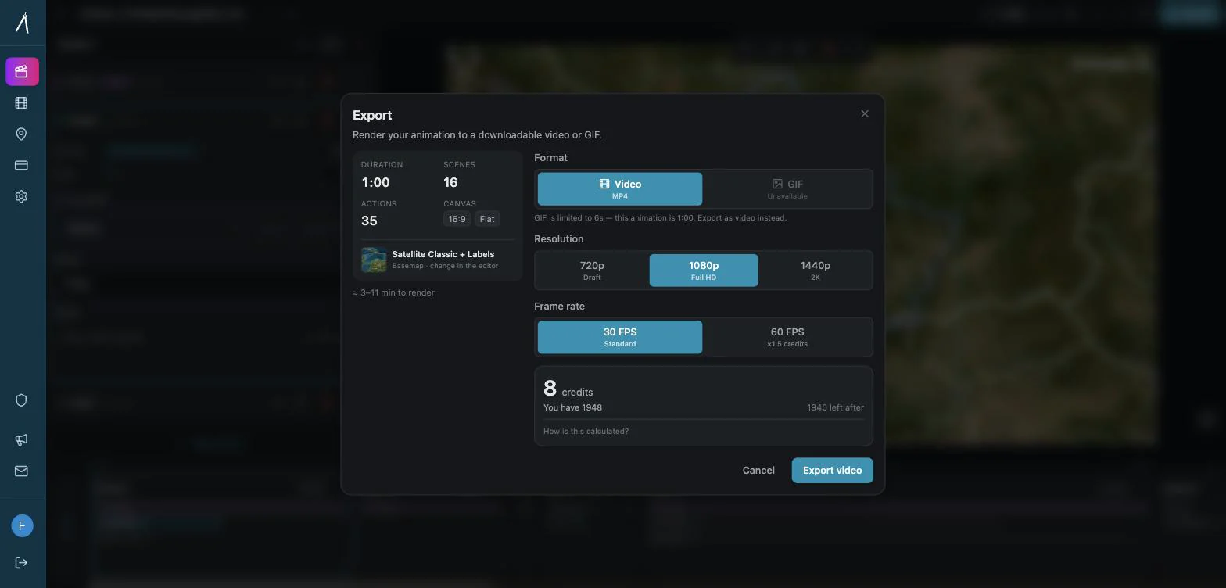Viewport: 1226px width, 588px height.
Task: Open the user avatar F
Action: (22, 525)
